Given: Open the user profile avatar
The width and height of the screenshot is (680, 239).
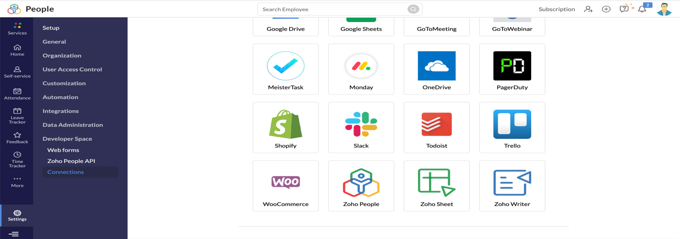Looking at the screenshot, I should (664, 9).
